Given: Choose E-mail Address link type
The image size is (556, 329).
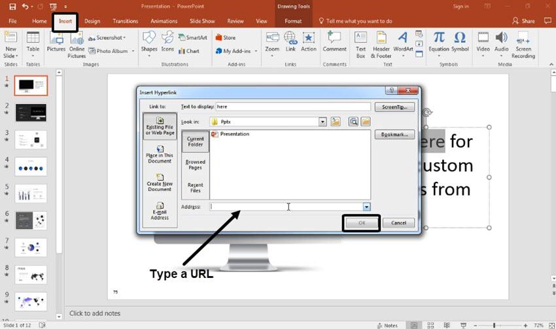Looking at the screenshot, I should tap(160, 211).
